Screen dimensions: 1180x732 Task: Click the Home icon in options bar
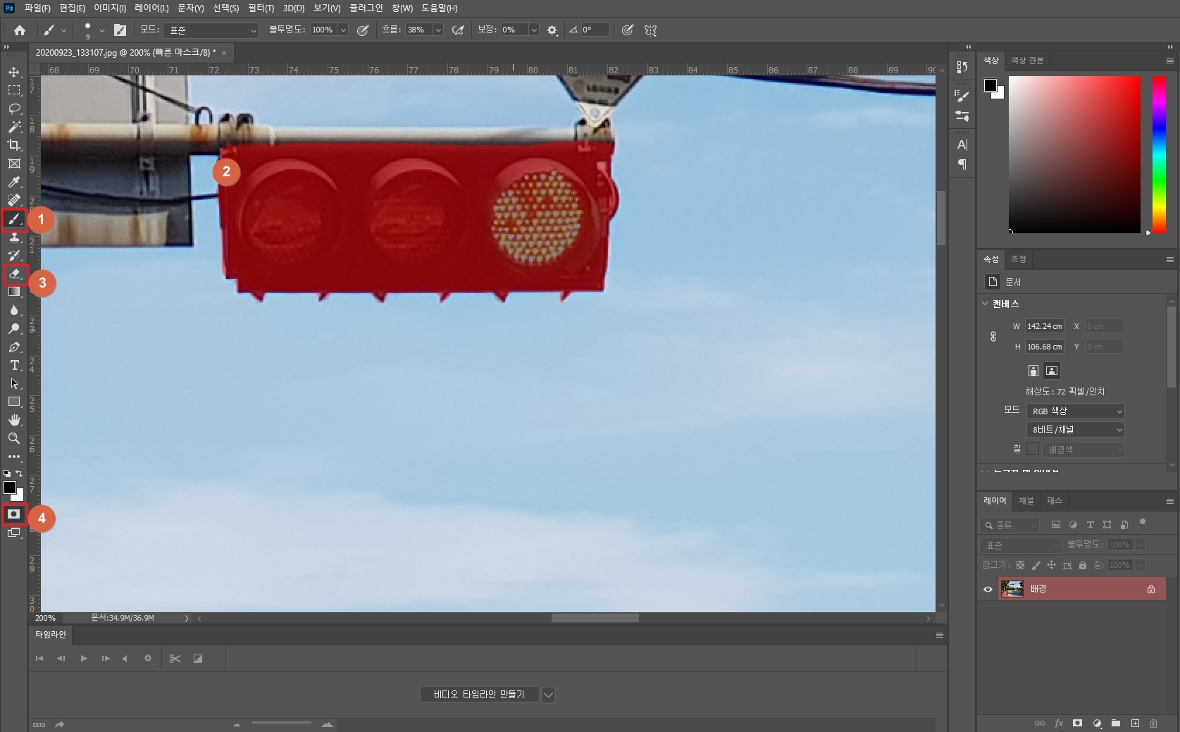(20, 30)
